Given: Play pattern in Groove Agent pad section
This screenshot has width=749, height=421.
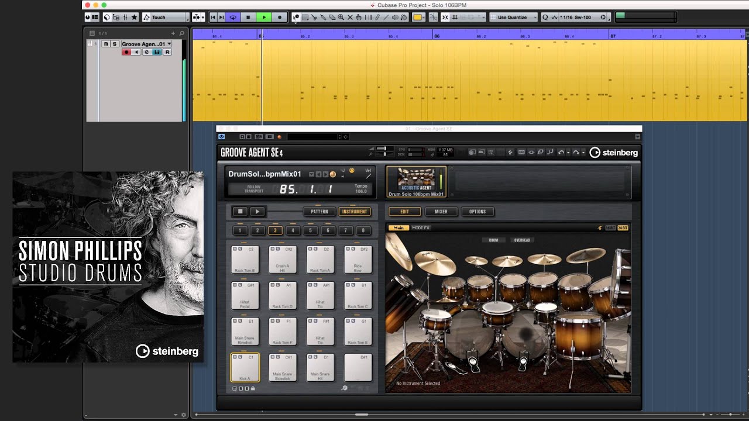Looking at the screenshot, I should tap(257, 212).
